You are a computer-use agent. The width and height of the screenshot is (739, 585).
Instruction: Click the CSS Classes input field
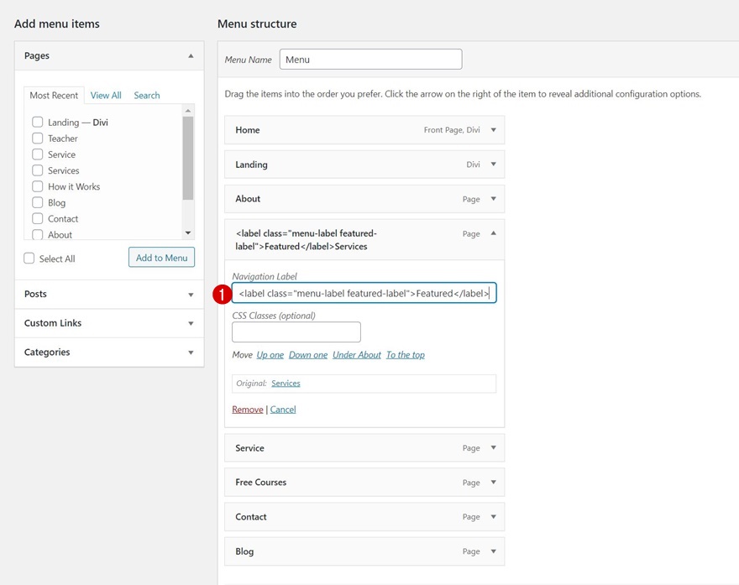pos(296,332)
